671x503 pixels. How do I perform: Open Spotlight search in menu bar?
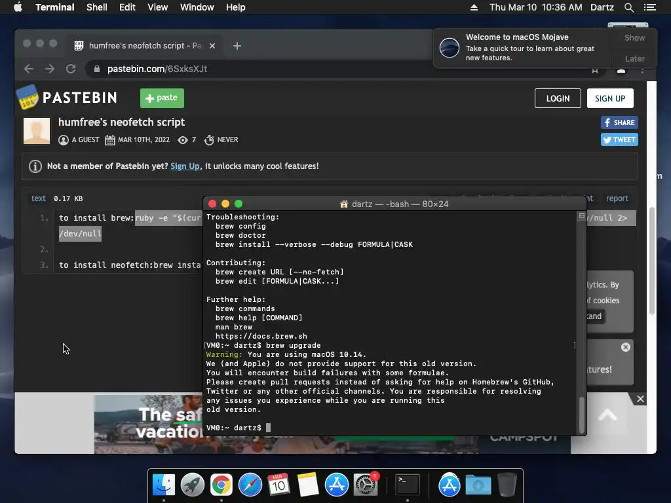[628, 7]
